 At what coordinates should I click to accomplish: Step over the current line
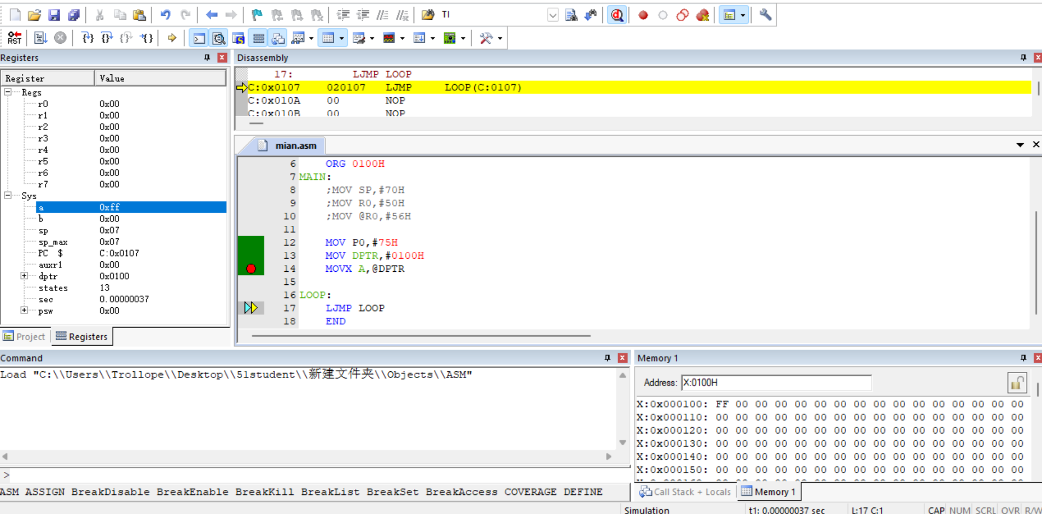click(x=107, y=38)
